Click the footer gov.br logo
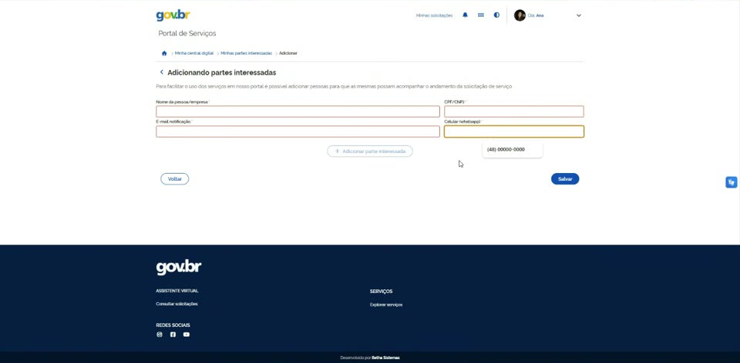Image resolution: width=740 pixels, height=363 pixels. click(179, 267)
